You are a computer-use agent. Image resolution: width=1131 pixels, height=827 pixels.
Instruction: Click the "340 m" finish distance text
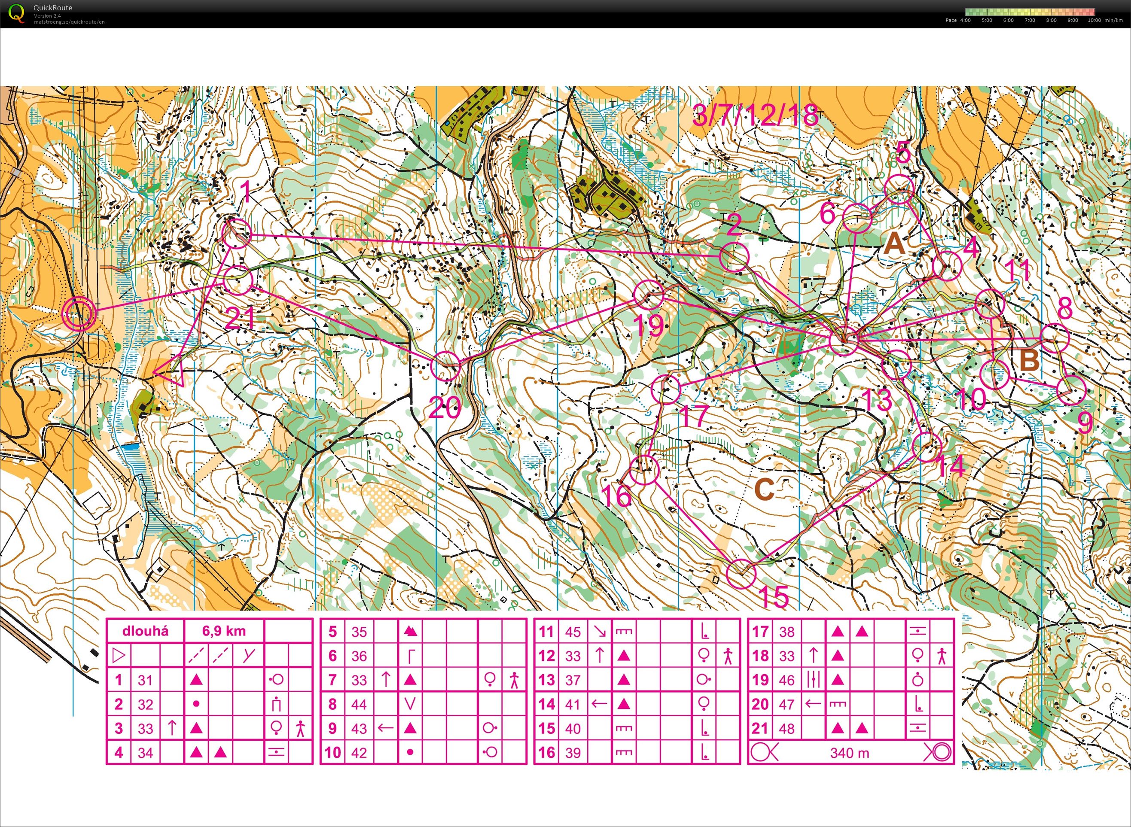coord(850,753)
